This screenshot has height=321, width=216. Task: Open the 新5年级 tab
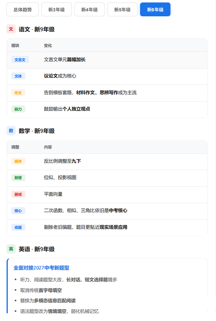(x=122, y=10)
